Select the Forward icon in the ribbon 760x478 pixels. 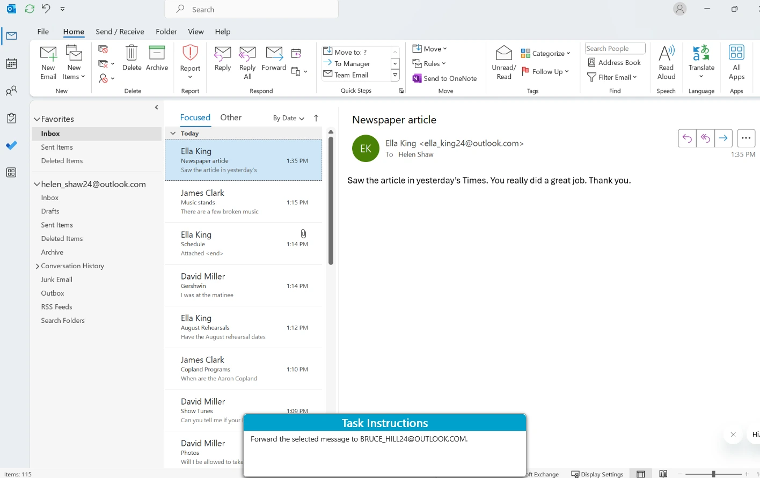click(x=274, y=62)
